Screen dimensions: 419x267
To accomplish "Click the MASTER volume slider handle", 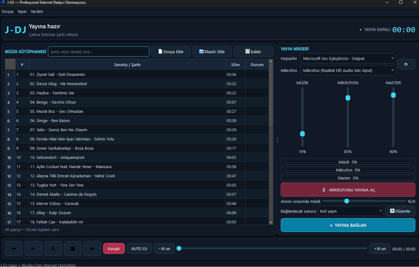I will (393, 95).
